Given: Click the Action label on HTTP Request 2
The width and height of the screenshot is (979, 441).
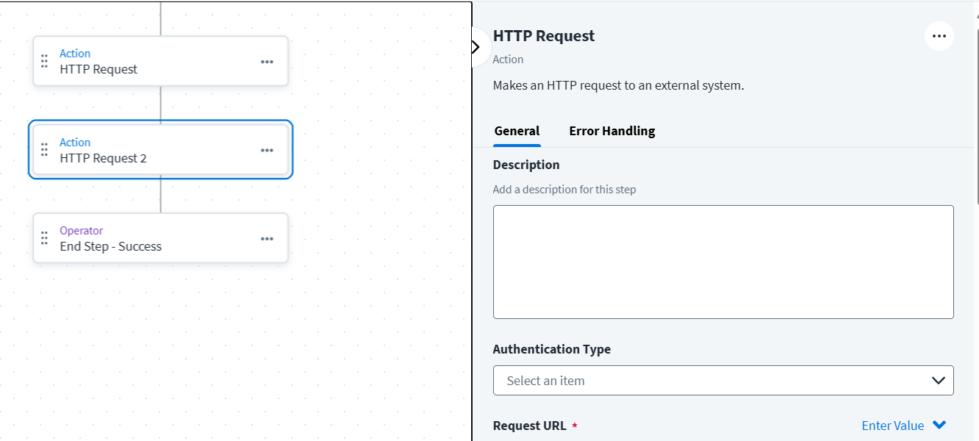Looking at the screenshot, I should [75, 143].
